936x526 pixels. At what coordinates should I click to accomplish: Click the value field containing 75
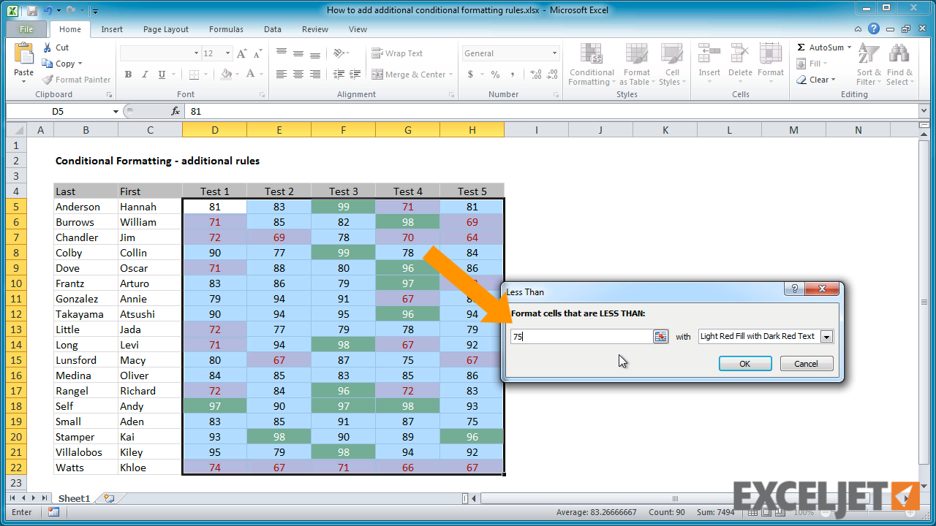pos(581,337)
